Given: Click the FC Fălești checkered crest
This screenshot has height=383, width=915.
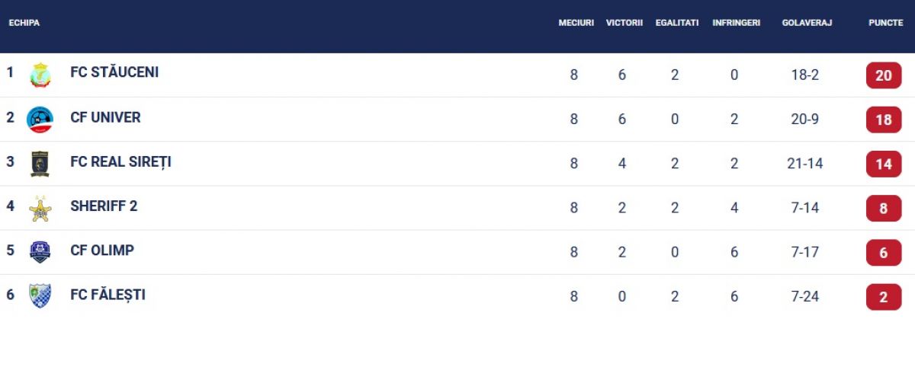Looking at the screenshot, I should 40,295.
